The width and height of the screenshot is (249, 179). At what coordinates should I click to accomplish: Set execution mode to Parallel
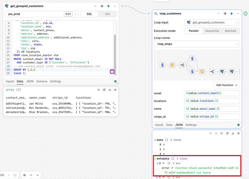(193, 31)
